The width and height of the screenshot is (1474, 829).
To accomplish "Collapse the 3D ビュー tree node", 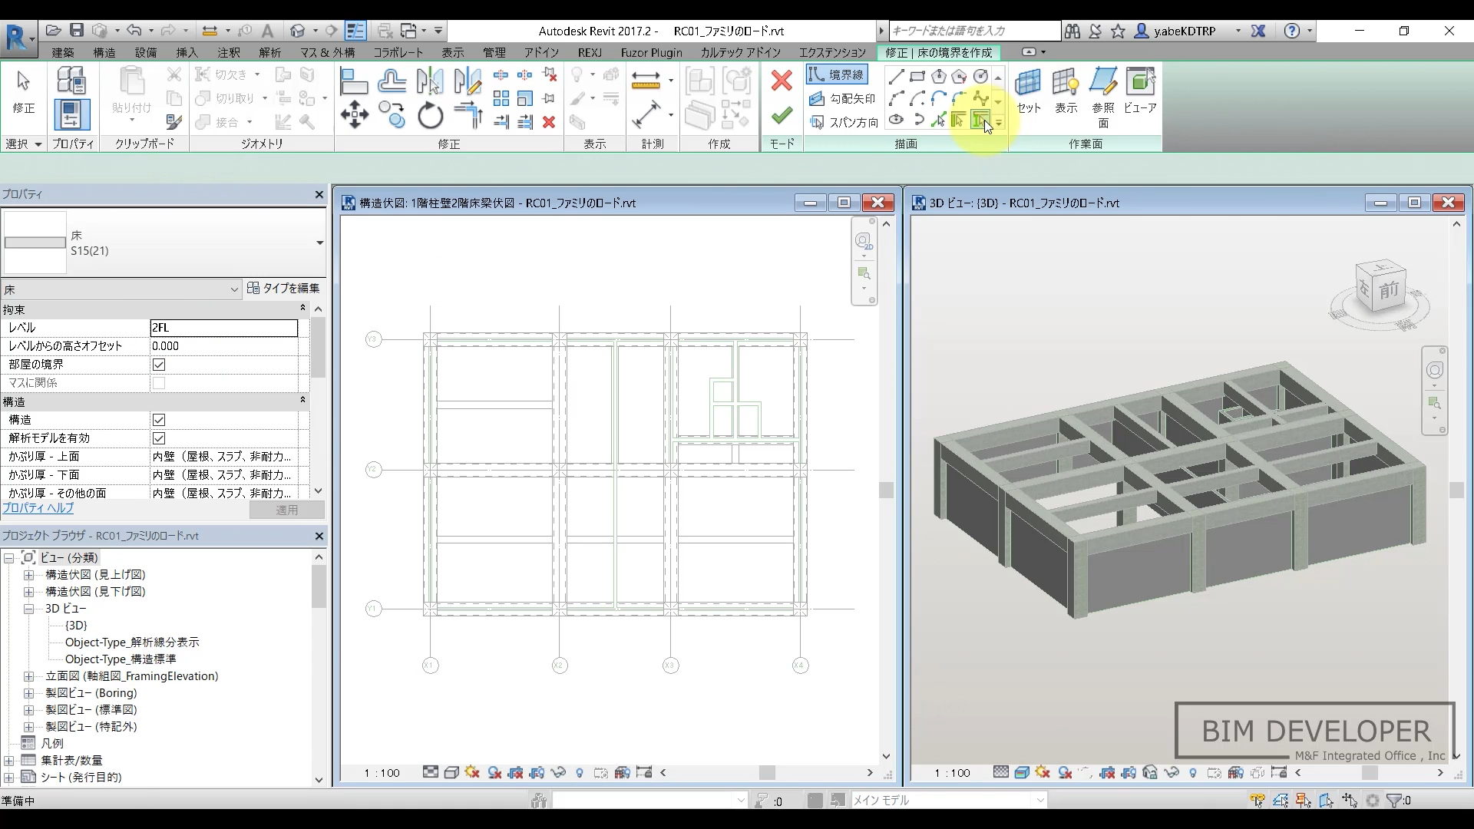I will 28,609.
